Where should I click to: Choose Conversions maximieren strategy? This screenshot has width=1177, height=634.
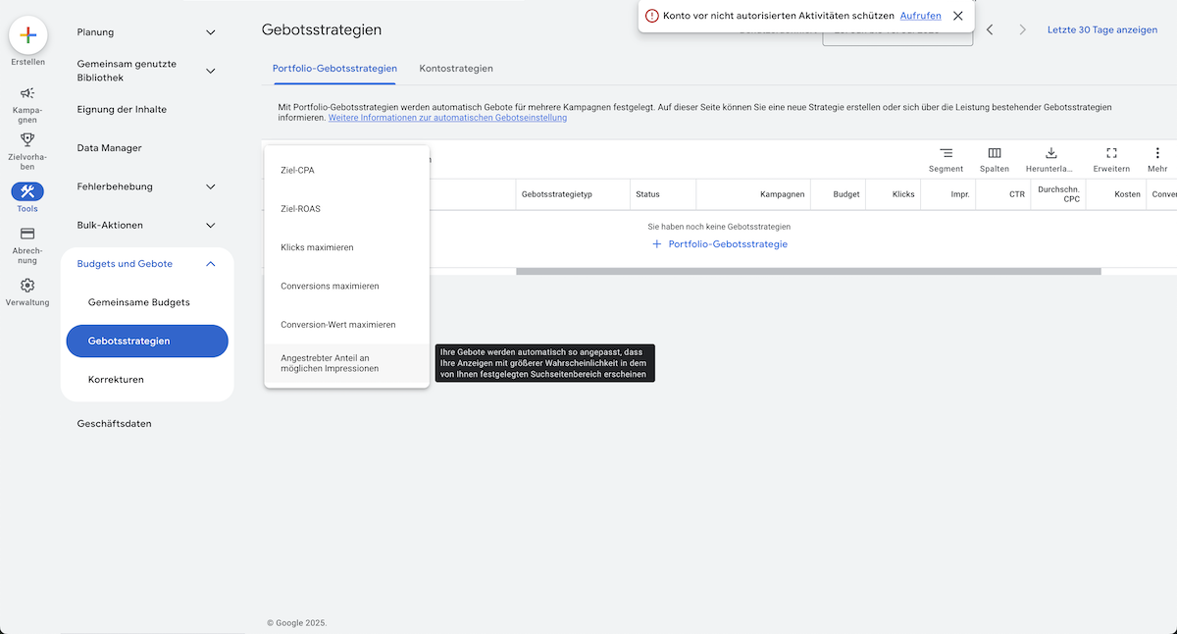[347, 286]
